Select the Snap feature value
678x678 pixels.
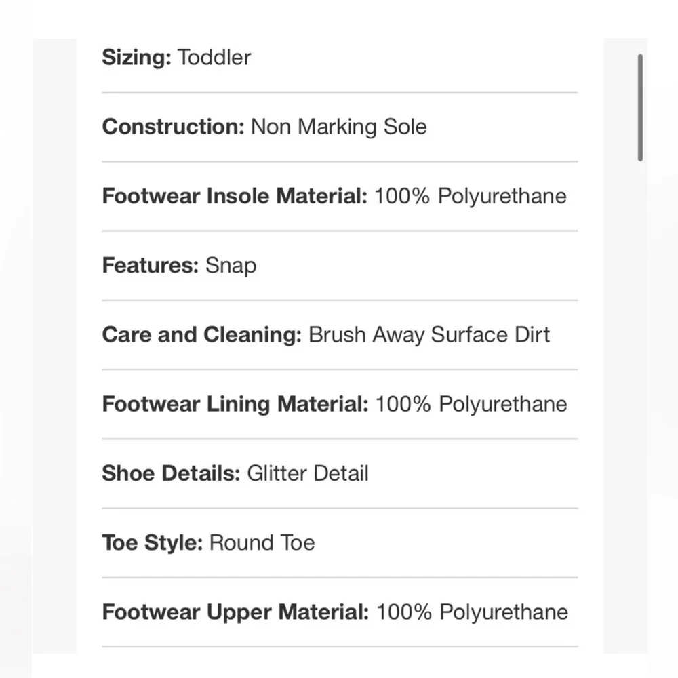231,266
